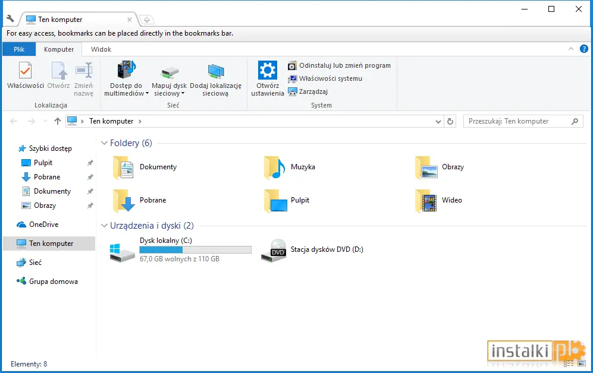Click the Właściwości ribbon icon
The width and height of the screenshot is (593, 373).
click(x=26, y=71)
